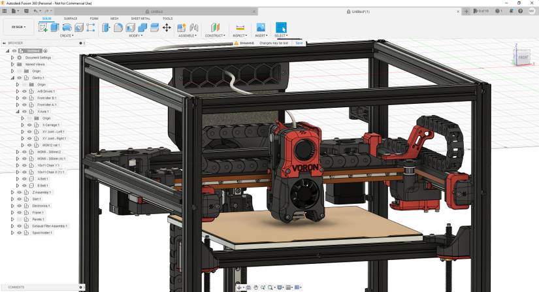
Task: Click Save in the unsaved warning
Action: pyautogui.click(x=299, y=43)
